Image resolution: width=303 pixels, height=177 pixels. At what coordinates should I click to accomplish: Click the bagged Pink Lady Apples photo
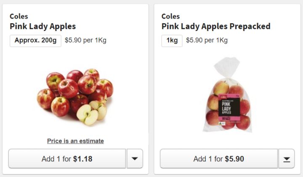[x=228, y=96]
